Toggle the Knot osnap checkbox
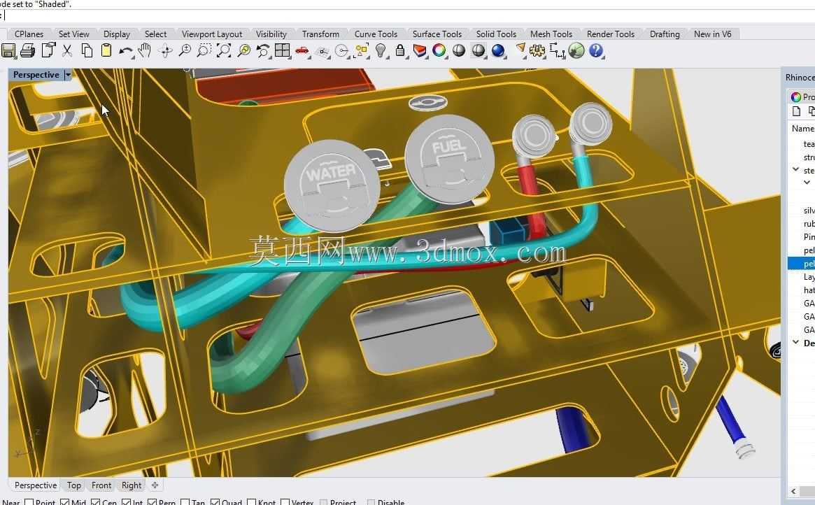The width and height of the screenshot is (815, 505). [x=252, y=502]
